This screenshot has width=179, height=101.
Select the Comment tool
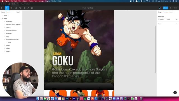click(32, 8)
